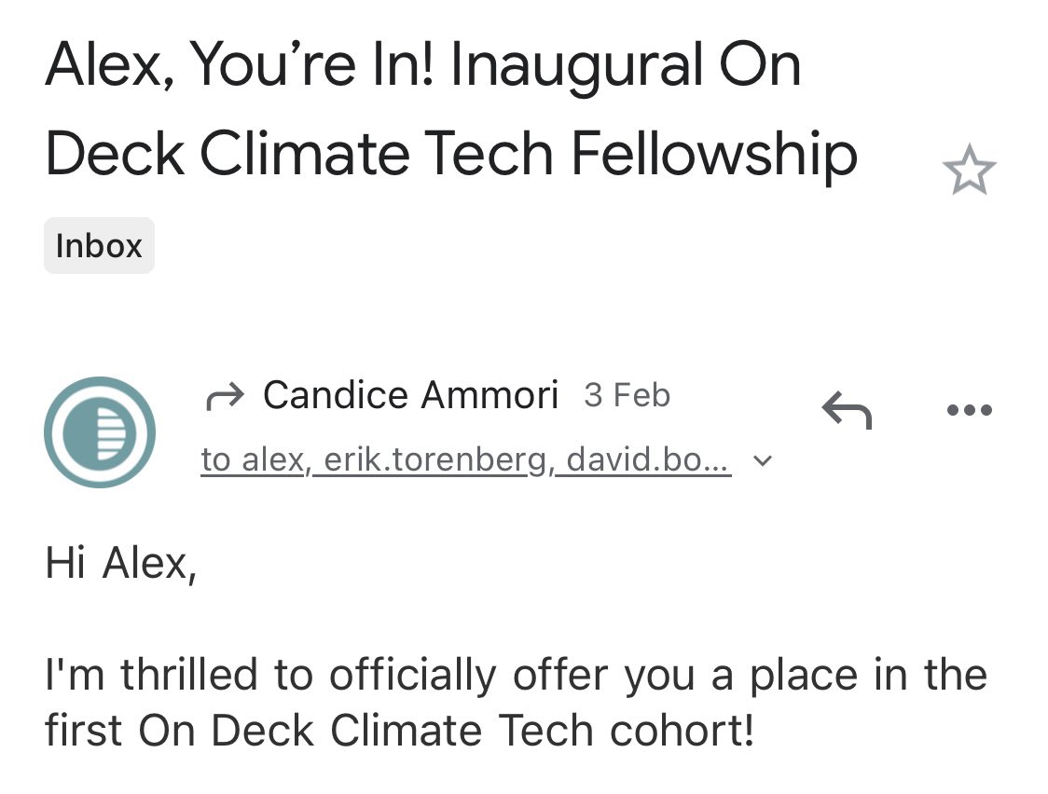The height and width of the screenshot is (794, 1048).
Task: Tap the 'Hi Alex,' greeting line
Action: (x=121, y=563)
